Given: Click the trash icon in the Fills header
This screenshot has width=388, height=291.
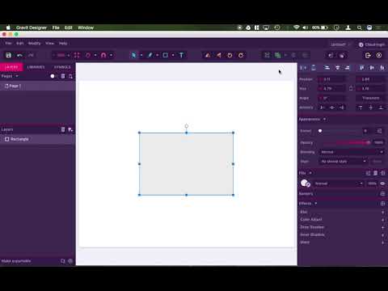Looking at the screenshot, I should coord(375,173).
